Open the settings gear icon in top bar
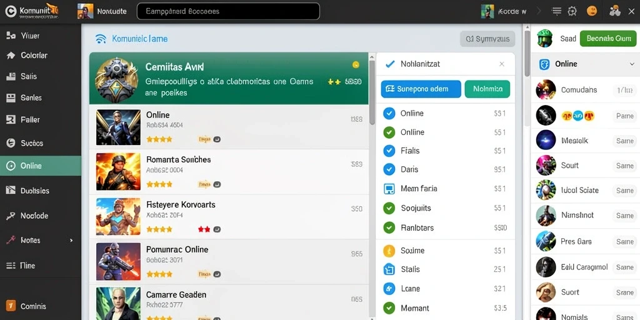The height and width of the screenshot is (320, 640). pyautogui.click(x=572, y=11)
